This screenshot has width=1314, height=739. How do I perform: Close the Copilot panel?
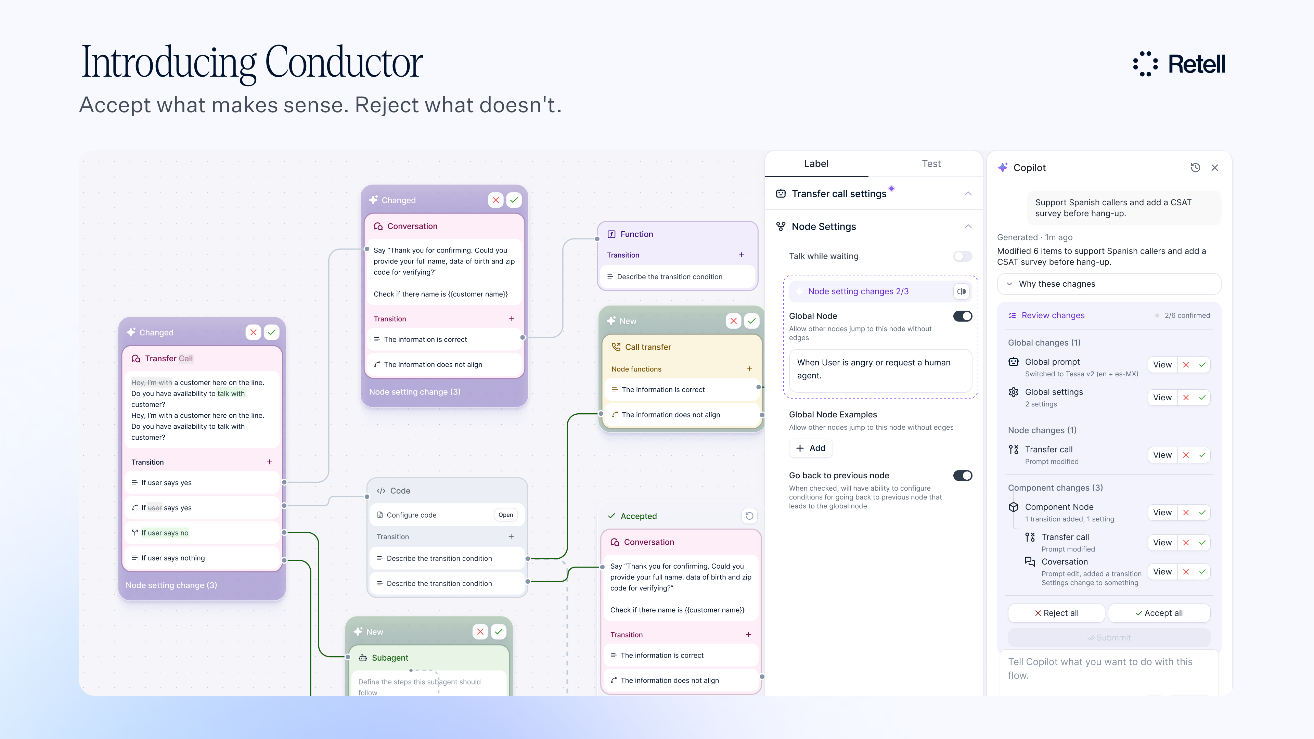(1215, 168)
